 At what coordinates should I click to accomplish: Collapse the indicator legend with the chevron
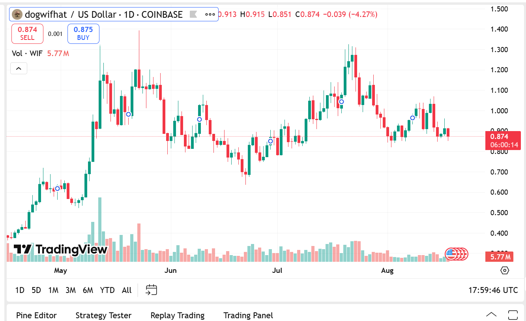click(19, 68)
